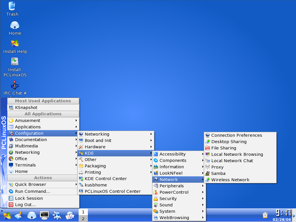This screenshot has height=222, width=296.
Task: Launch the Install PCLinuxOS desktop icon
Action: [15, 67]
